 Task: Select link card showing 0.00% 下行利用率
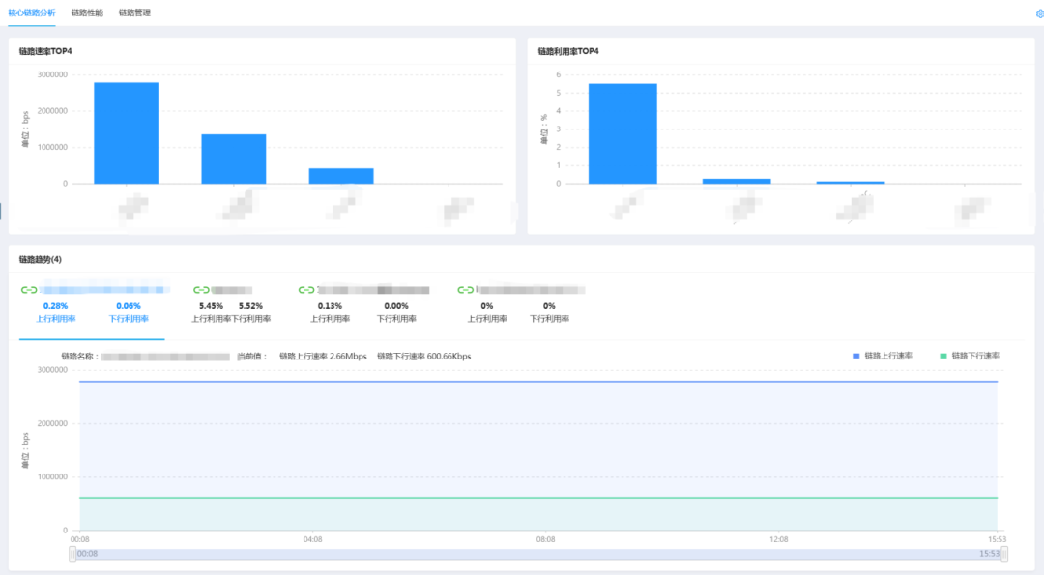[x=364, y=305]
